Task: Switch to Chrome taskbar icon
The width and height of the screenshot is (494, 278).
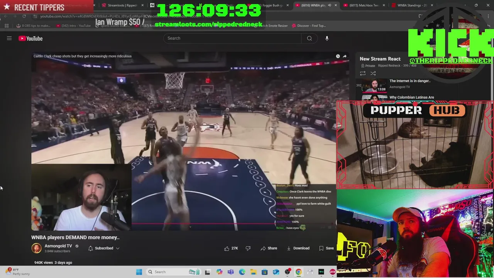Action: (298, 272)
